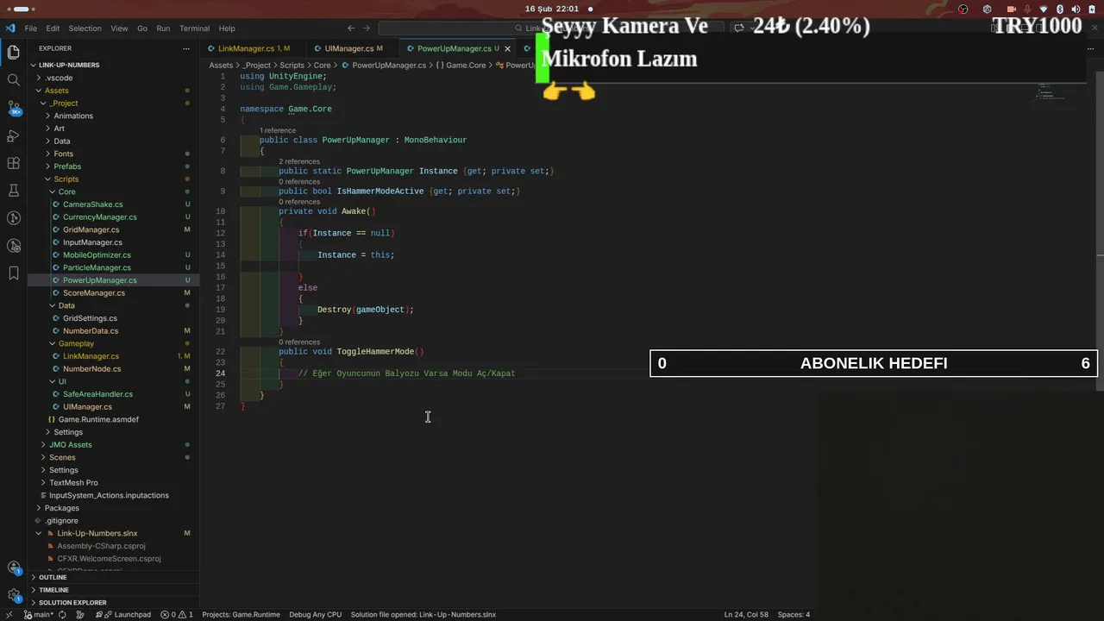Open the Selection menu

click(x=85, y=28)
